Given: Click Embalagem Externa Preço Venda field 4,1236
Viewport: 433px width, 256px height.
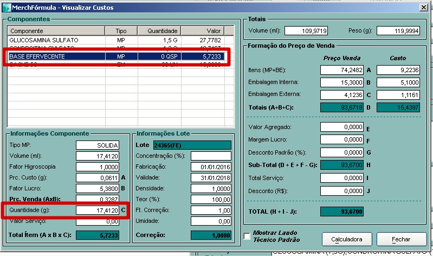Looking at the screenshot, I should (x=342, y=95).
